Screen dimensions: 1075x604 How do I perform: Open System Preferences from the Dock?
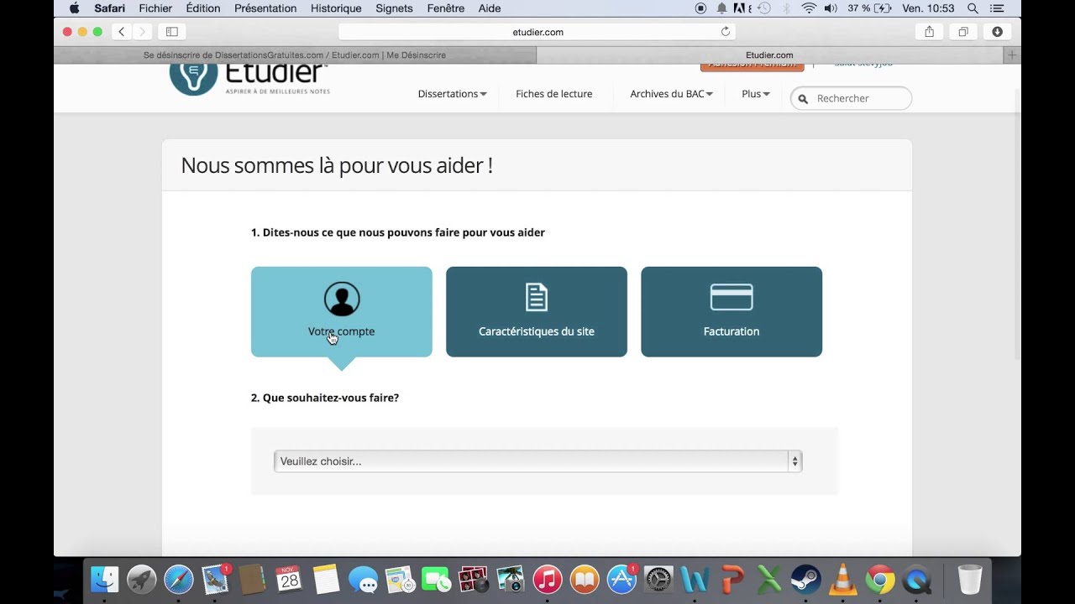coord(658,580)
